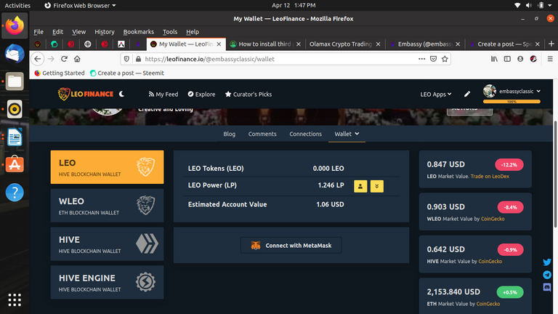
Task: Open Discord icon on right edge
Action: tap(547, 287)
